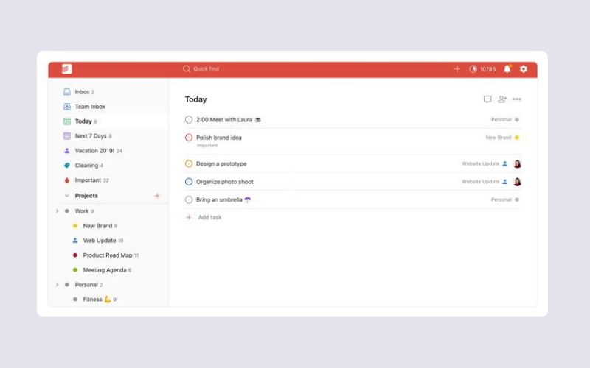Click the share person-plus icon

[x=502, y=99]
